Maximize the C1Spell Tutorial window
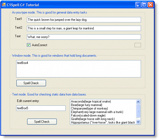Screen dimensions: 159x140 pos(144,5)
